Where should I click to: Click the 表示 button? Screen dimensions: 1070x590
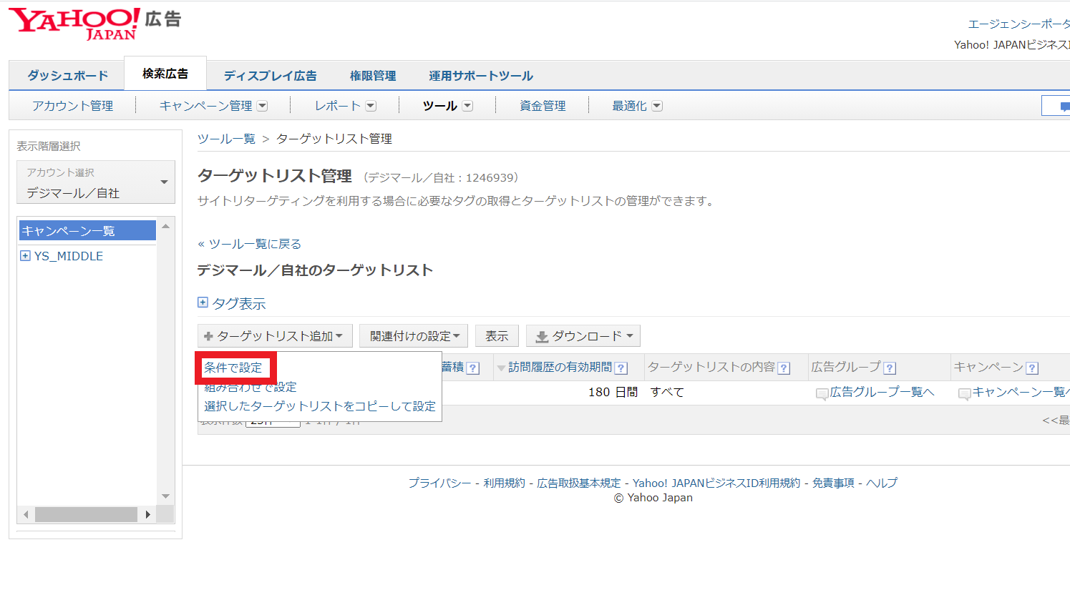click(x=497, y=336)
